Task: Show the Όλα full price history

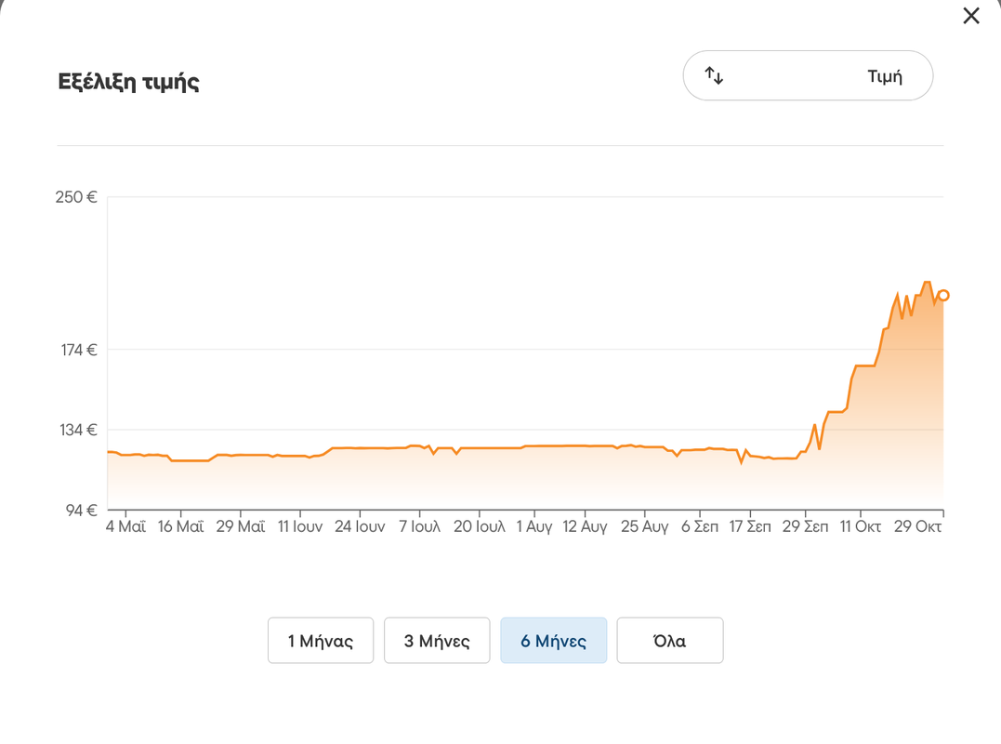Action: click(670, 641)
